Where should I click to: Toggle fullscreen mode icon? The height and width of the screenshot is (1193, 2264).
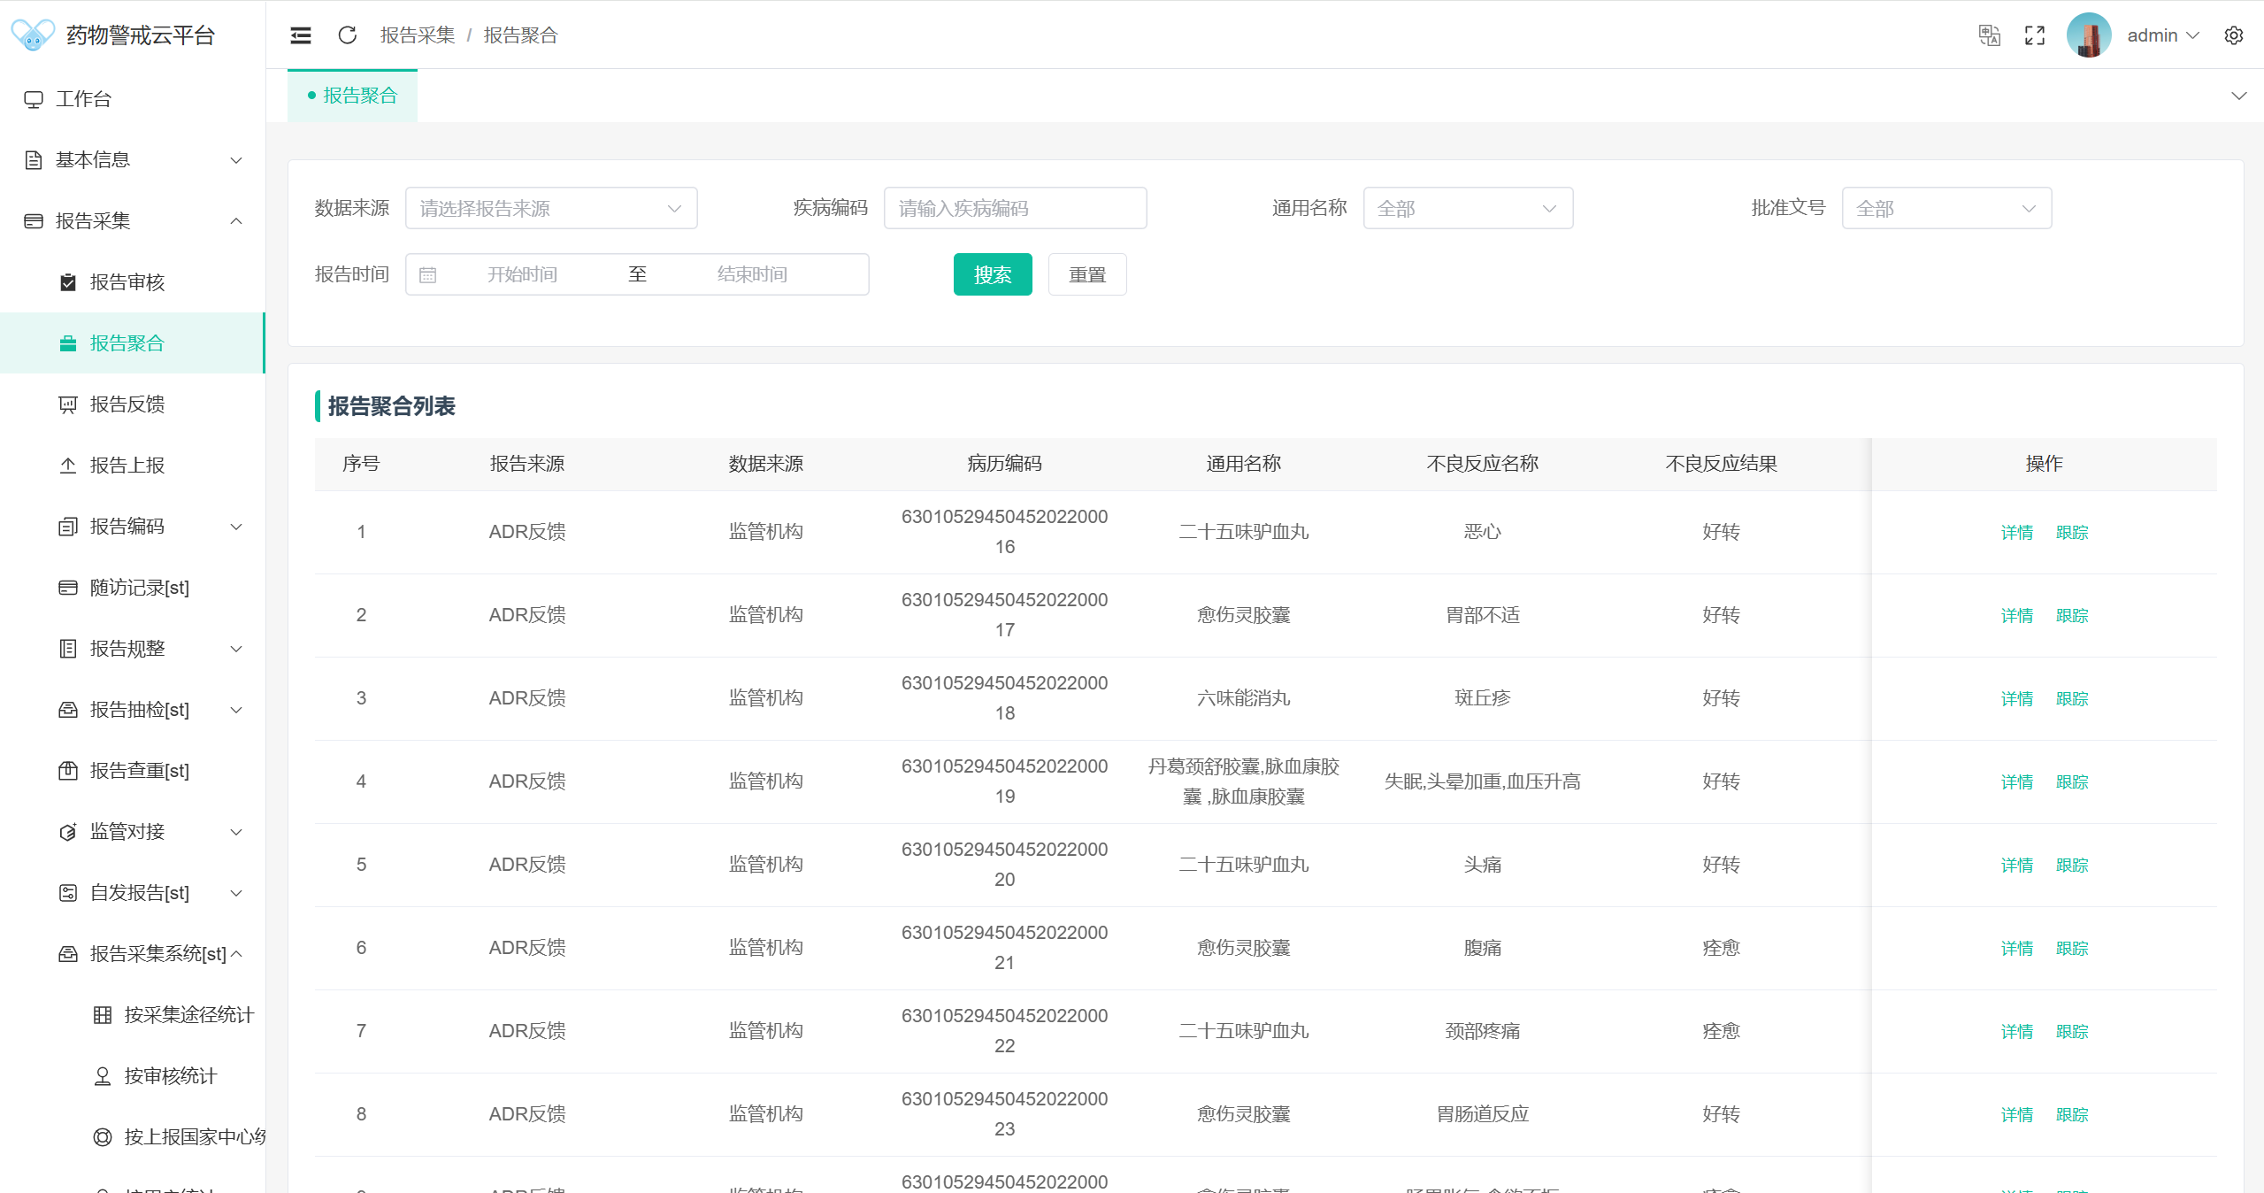point(2035,35)
